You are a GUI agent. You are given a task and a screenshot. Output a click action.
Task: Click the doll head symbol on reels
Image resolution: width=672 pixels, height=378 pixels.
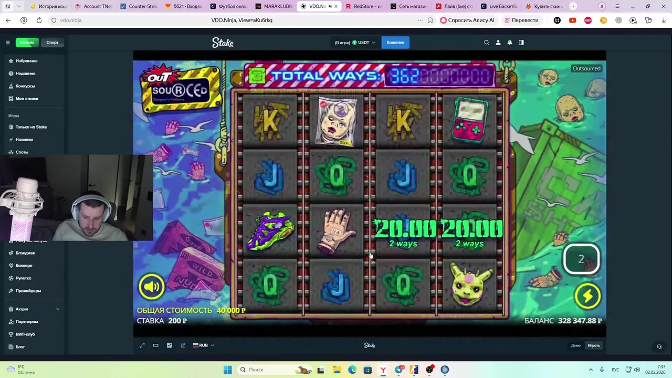pyautogui.click(x=337, y=122)
